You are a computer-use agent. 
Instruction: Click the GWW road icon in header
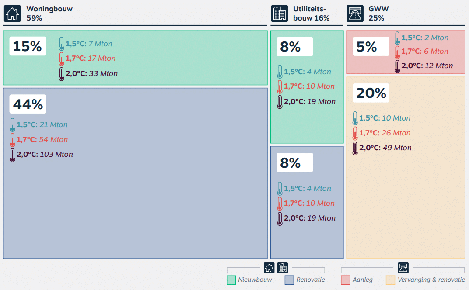pyautogui.click(x=355, y=14)
